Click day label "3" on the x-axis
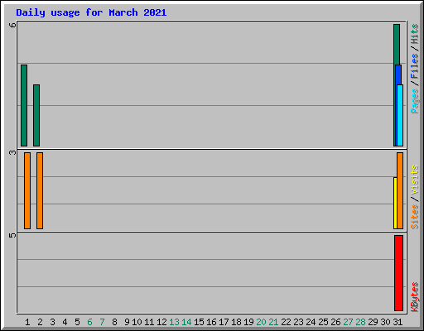Viewport: 424px width, 331px height. (52, 322)
